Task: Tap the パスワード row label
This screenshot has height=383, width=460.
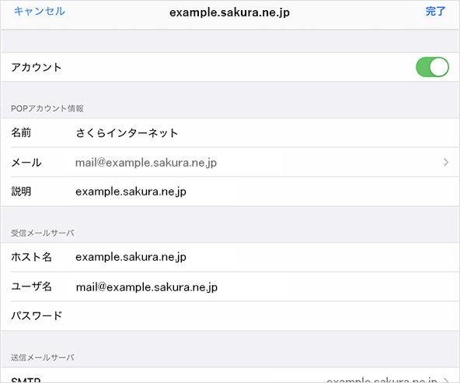Action: 37,316
